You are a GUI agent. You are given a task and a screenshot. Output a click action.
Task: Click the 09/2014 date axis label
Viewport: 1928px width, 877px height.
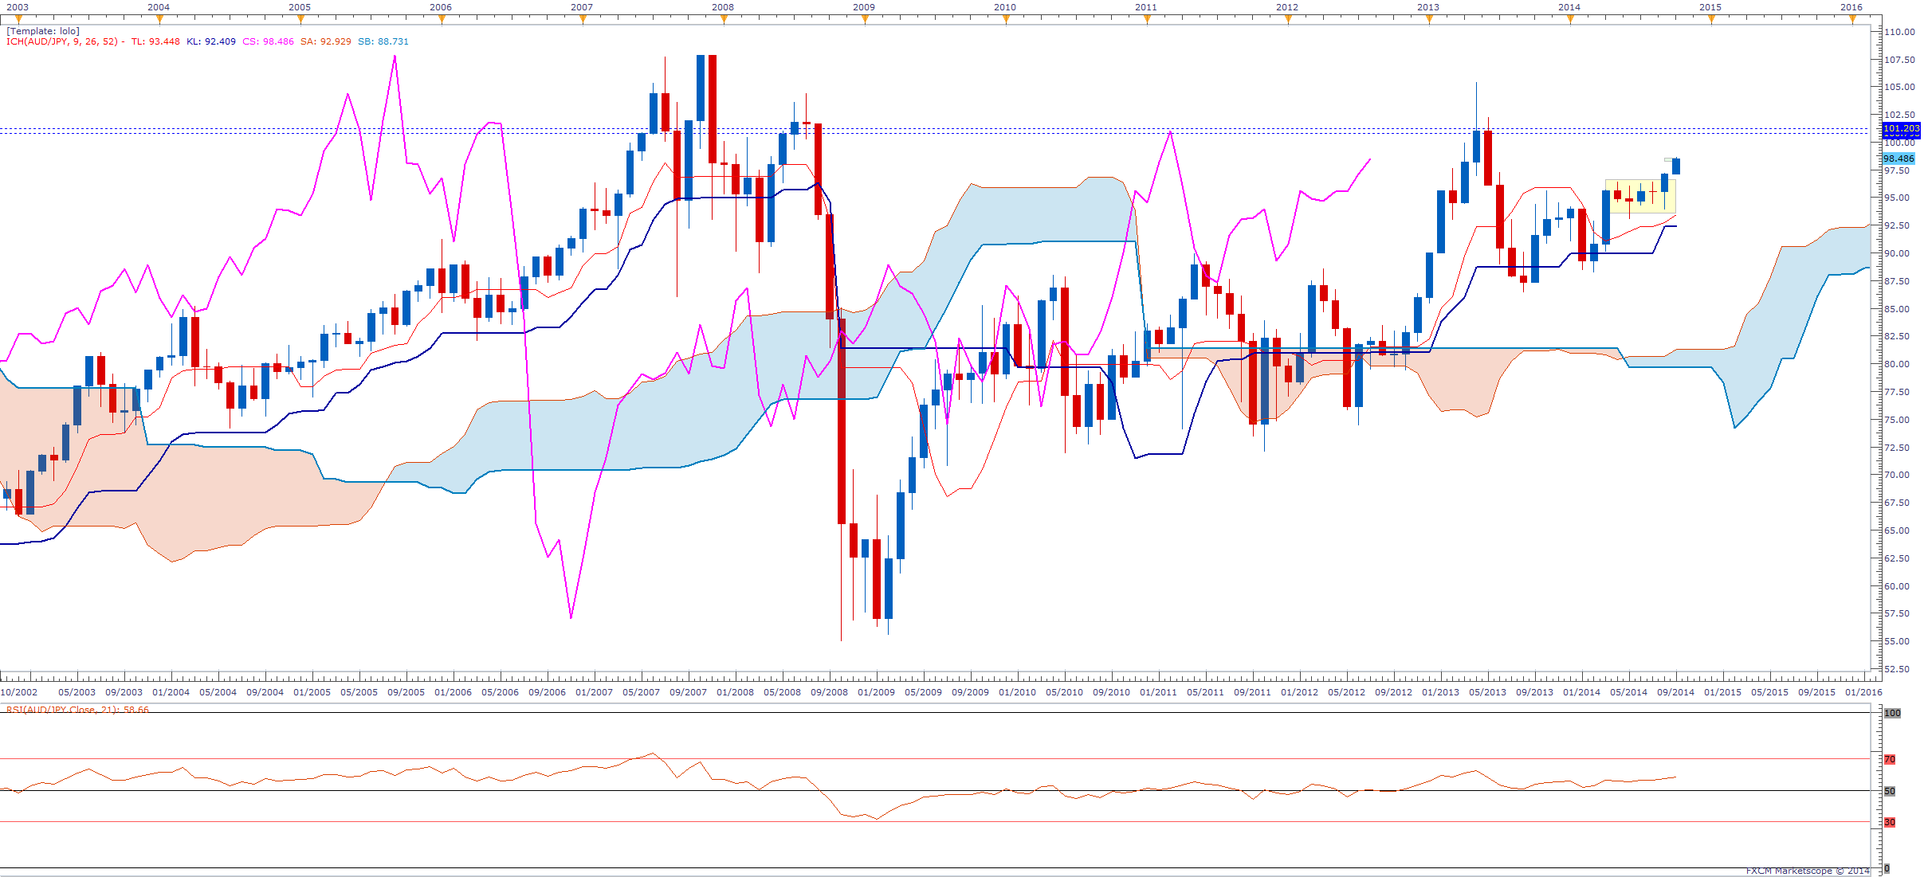pos(1675,692)
